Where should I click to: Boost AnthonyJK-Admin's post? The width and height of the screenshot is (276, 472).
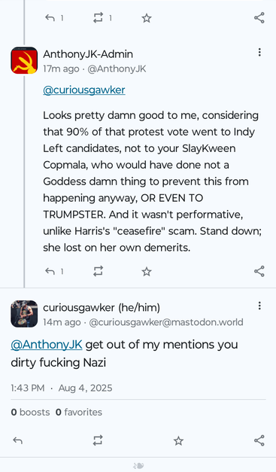click(98, 272)
